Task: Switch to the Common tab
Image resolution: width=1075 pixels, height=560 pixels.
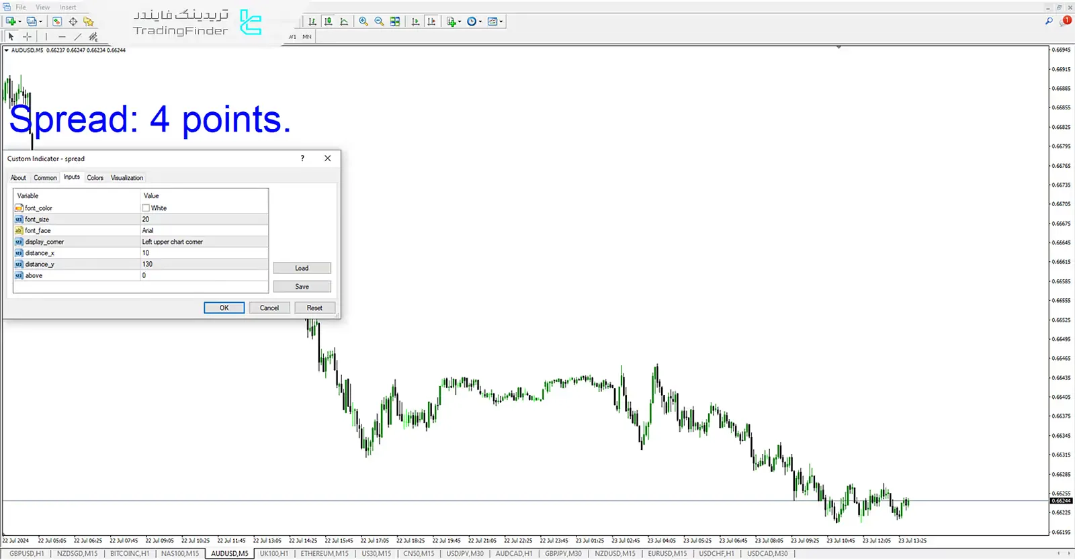Action: 45,178
